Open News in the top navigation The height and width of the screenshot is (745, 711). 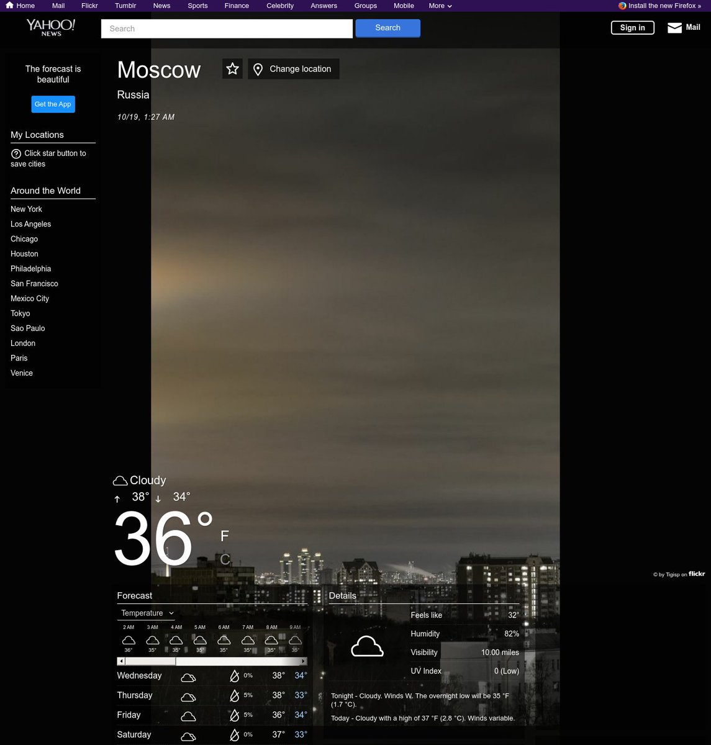[x=161, y=6]
